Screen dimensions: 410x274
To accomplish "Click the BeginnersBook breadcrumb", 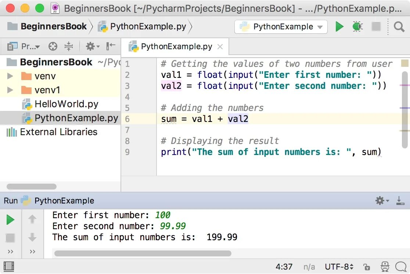I will point(47,26).
